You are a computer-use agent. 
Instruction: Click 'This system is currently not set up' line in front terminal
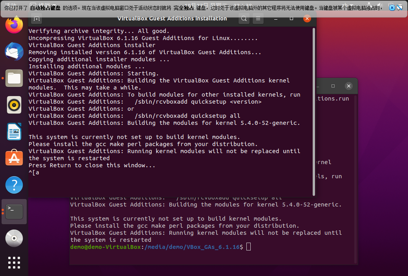(134, 137)
